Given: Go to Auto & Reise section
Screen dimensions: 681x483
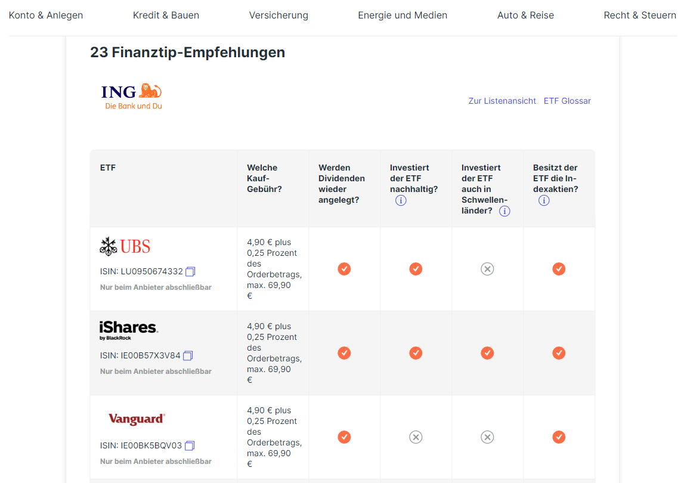Looking at the screenshot, I should pos(525,16).
